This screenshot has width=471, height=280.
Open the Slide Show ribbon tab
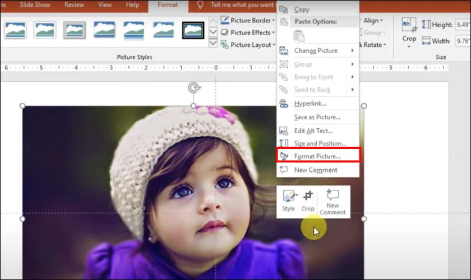point(35,5)
